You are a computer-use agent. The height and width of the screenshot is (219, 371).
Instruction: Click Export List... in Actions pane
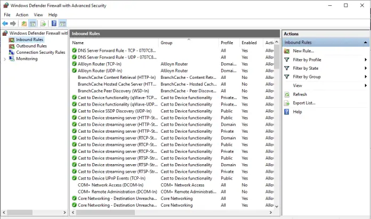[304, 103]
